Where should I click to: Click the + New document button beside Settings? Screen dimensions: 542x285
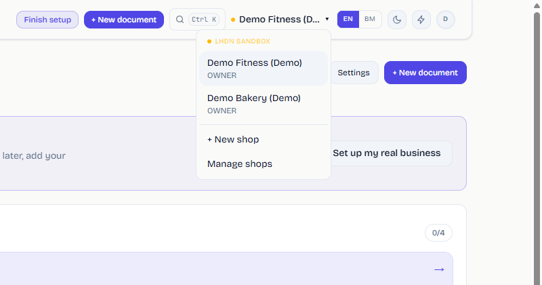coord(425,73)
